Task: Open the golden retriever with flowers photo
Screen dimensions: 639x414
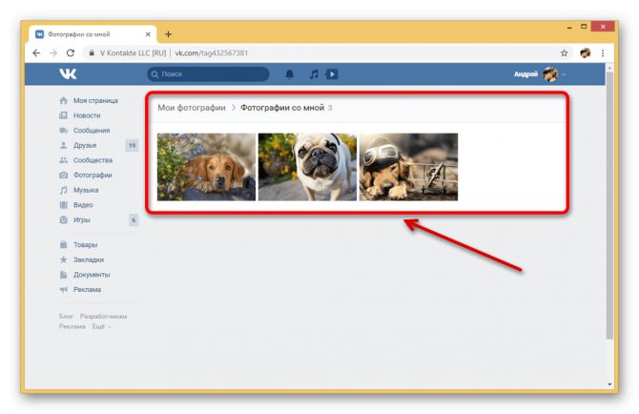Action: click(206, 167)
